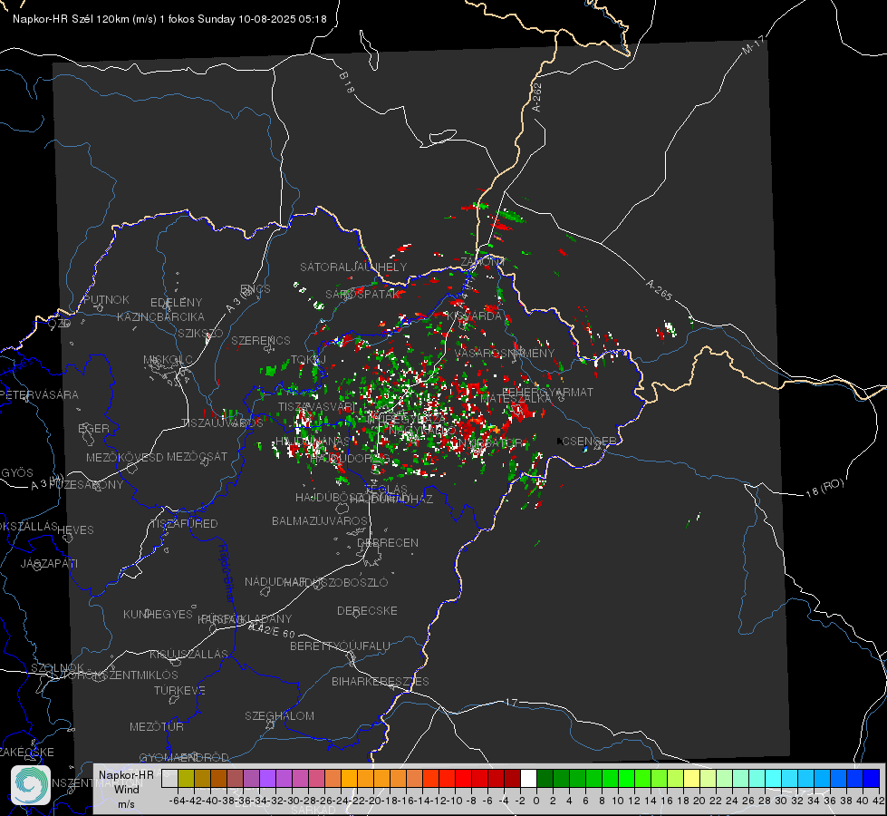887x816 pixels.
Task: Click the '-64' value on the legend scale
Action: pyautogui.click(x=178, y=801)
